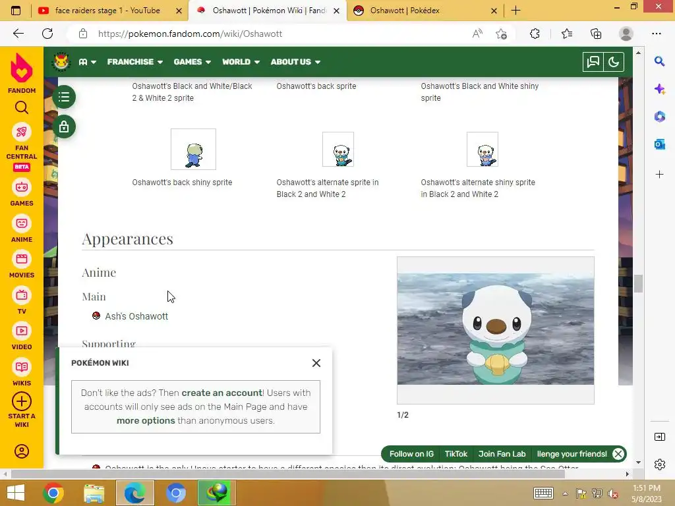
Task: Add this page to favorites
Action: click(x=501, y=34)
